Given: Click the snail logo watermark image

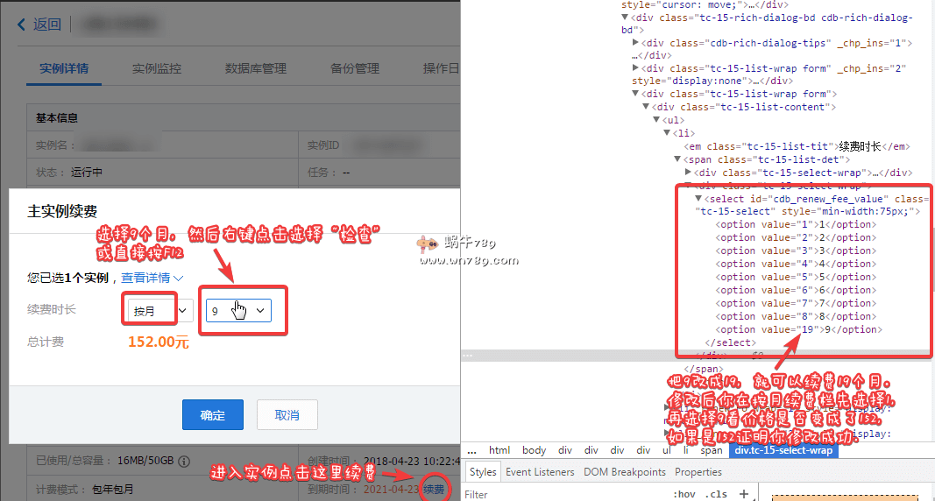Looking at the screenshot, I should click(426, 243).
